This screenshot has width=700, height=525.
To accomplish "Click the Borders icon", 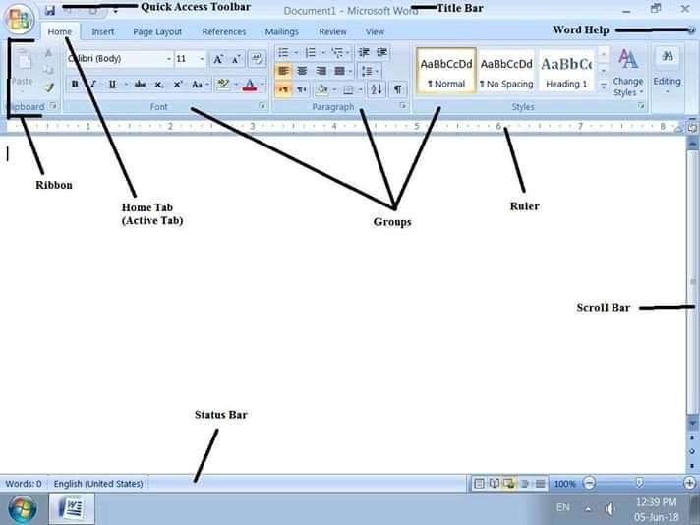I will pos(348,90).
